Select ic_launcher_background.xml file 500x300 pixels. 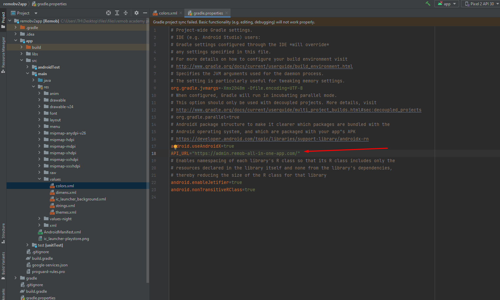81,199
